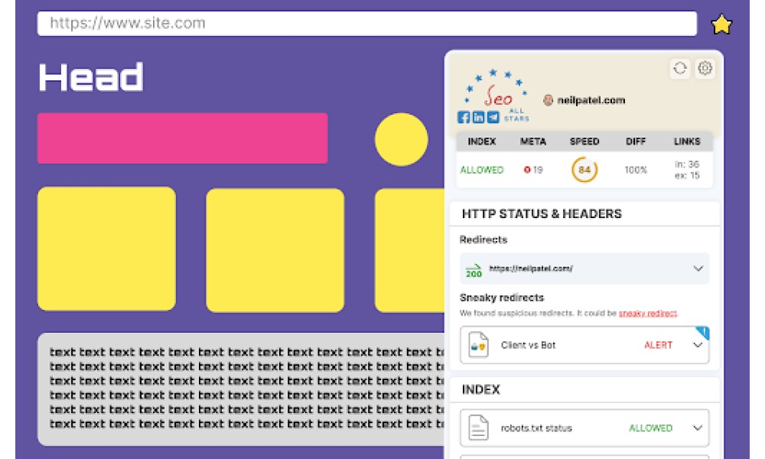This screenshot has height=459, width=765.
Task: Click the red ALERT label
Action: (x=658, y=345)
